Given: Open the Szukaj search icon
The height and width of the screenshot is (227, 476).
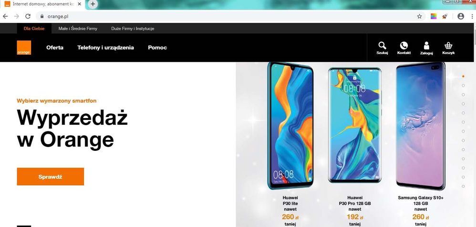Looking at the screenshot, I should click(382, 48).
